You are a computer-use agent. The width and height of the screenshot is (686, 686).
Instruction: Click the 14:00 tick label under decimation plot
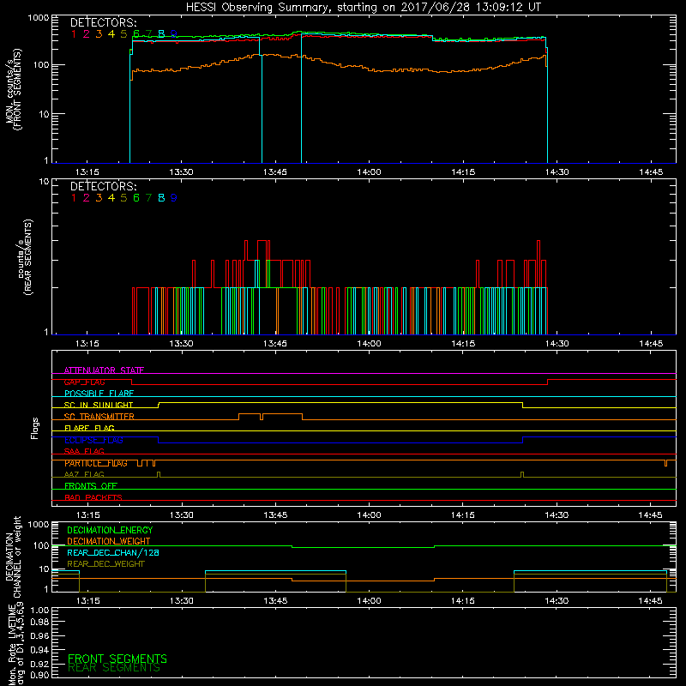tap(370, 601)
